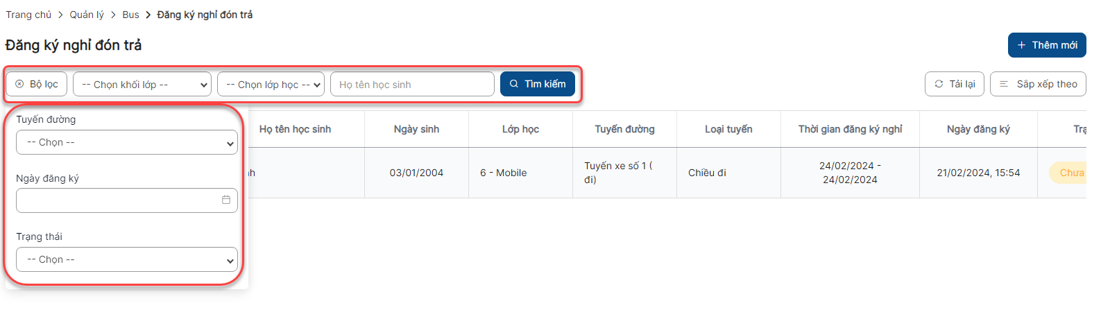Go to Trang chủ breadcrumb
Viewport: 1101px width, 310px height.
pos(28,15)
